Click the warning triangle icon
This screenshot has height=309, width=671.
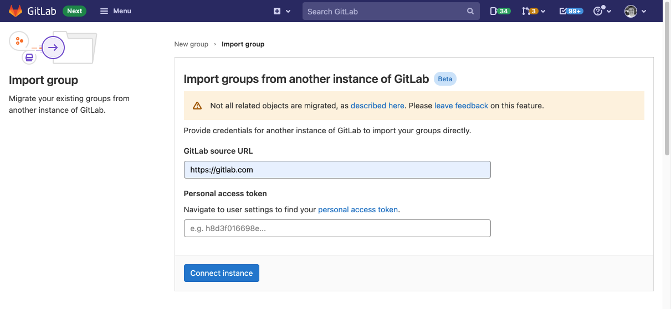click(197, 106)
